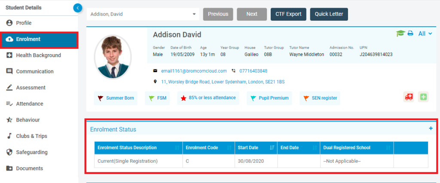Click the Communication chat bubble icon
Screen dimensions: 440x183
point(9,72)
